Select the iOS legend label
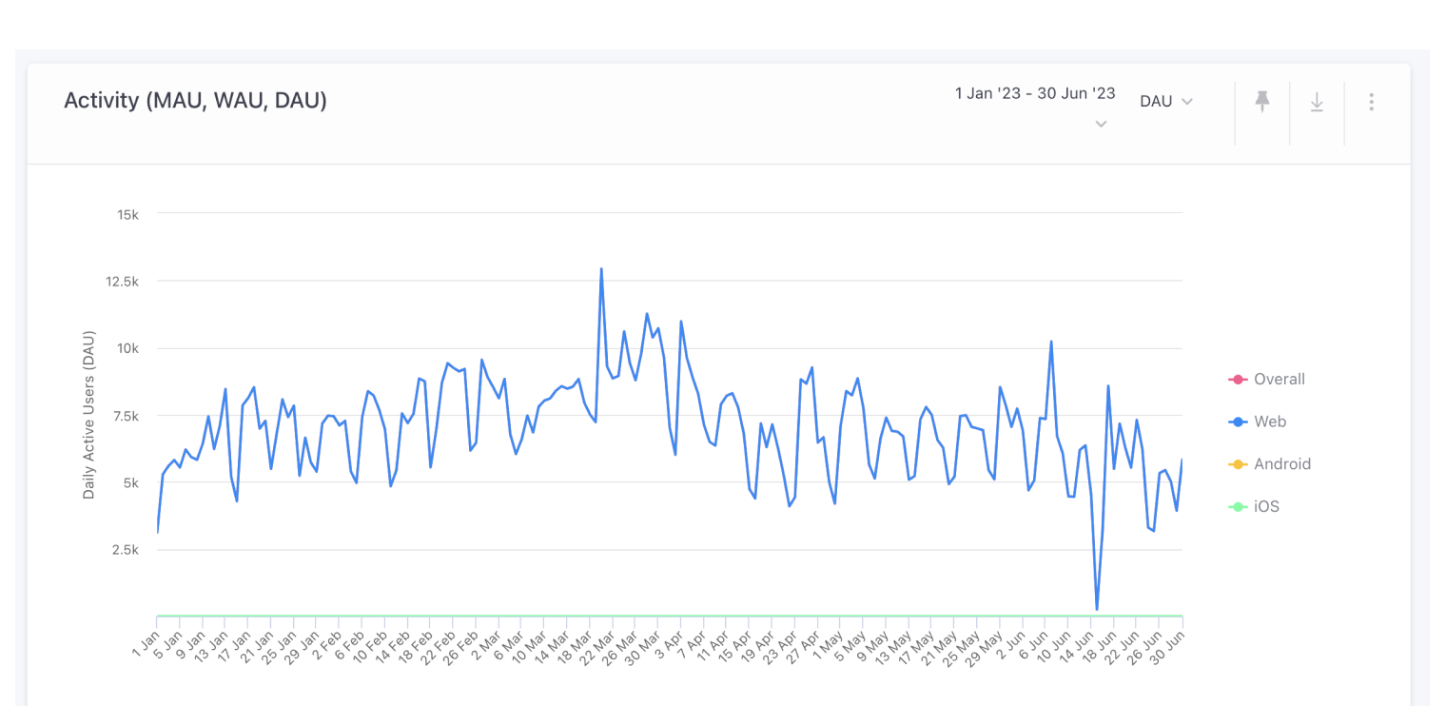The height and width of the screenshot is (706, 1446). pos(1266,506)
